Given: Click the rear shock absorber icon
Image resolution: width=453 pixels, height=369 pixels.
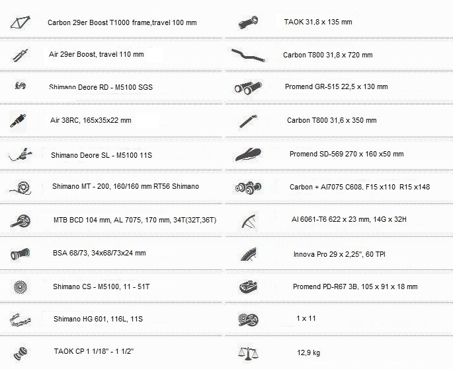Looking at the screenshot, I should (x=19, y=121).
